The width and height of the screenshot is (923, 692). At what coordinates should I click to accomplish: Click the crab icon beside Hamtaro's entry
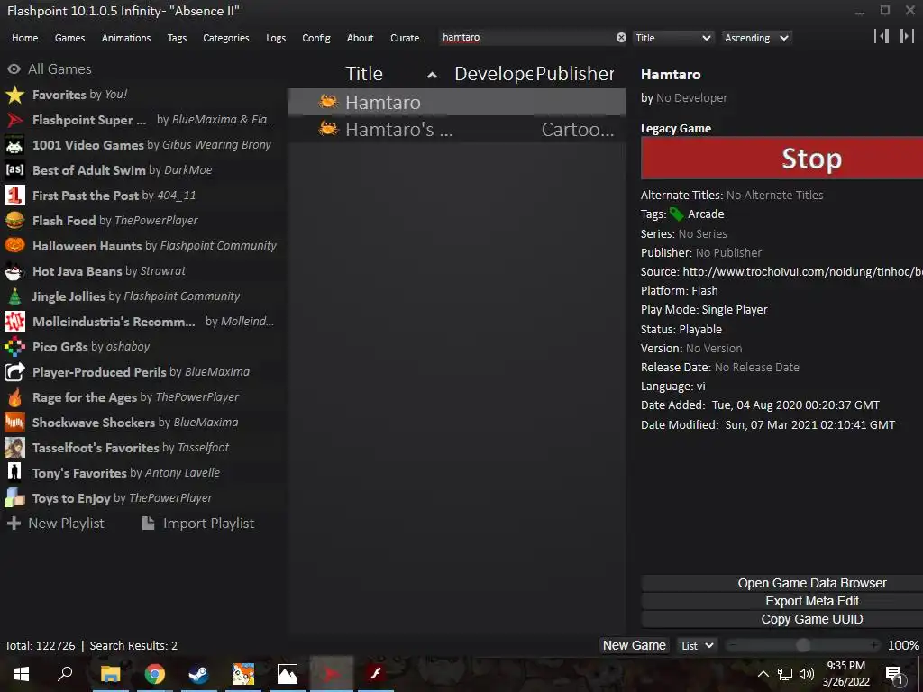(x=328, y=129)
